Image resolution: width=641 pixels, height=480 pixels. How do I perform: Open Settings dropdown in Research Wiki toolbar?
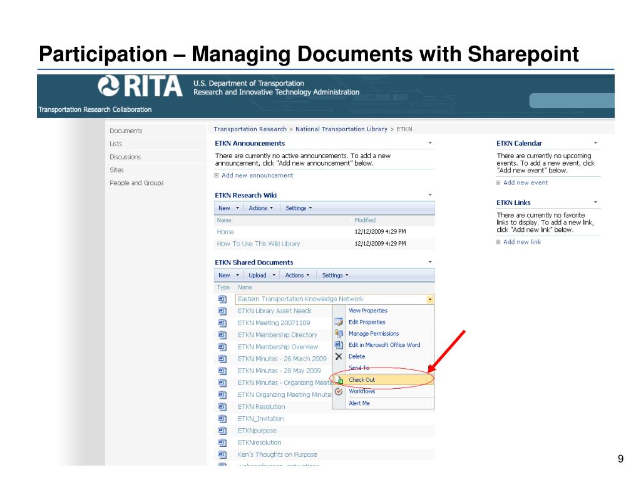(x=299, y=208)
